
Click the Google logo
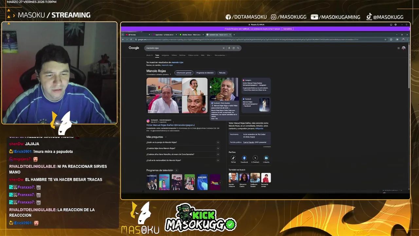pos(134,48)
